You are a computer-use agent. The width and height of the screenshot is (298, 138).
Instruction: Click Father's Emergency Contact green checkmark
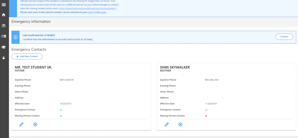61,110
